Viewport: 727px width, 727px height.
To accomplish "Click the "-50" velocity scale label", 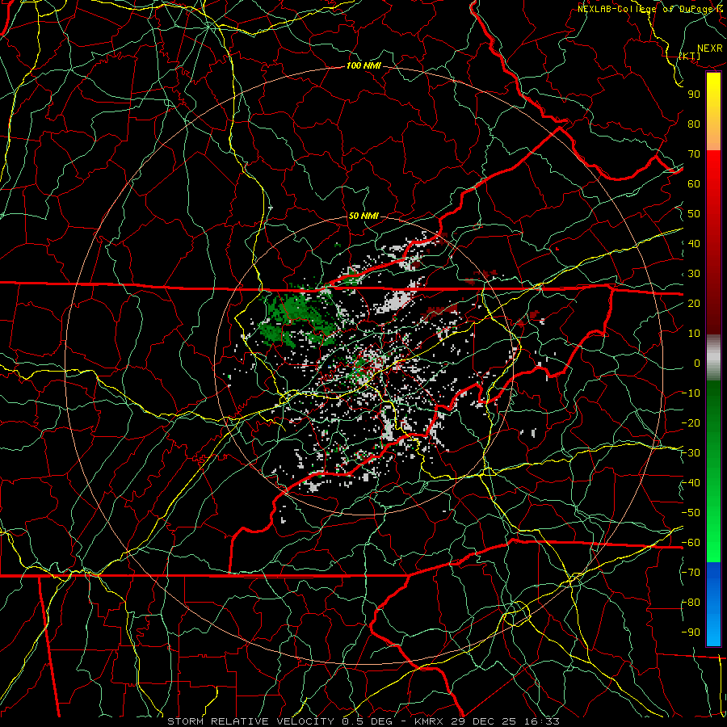I will coord(691,513).
